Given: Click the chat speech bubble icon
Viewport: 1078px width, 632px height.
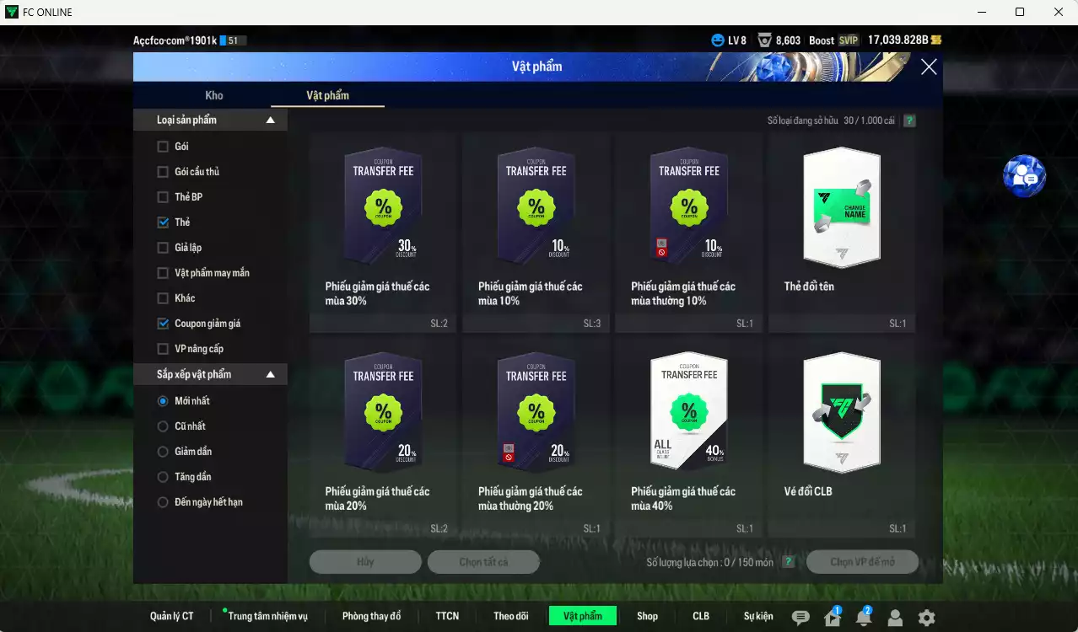Looking at the screenshot, I should pos(800,618).
